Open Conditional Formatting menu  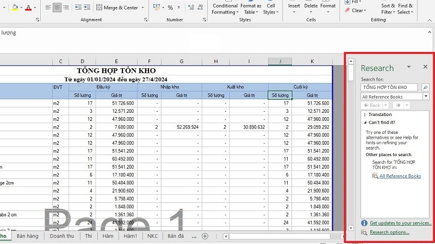pos(225,8)
